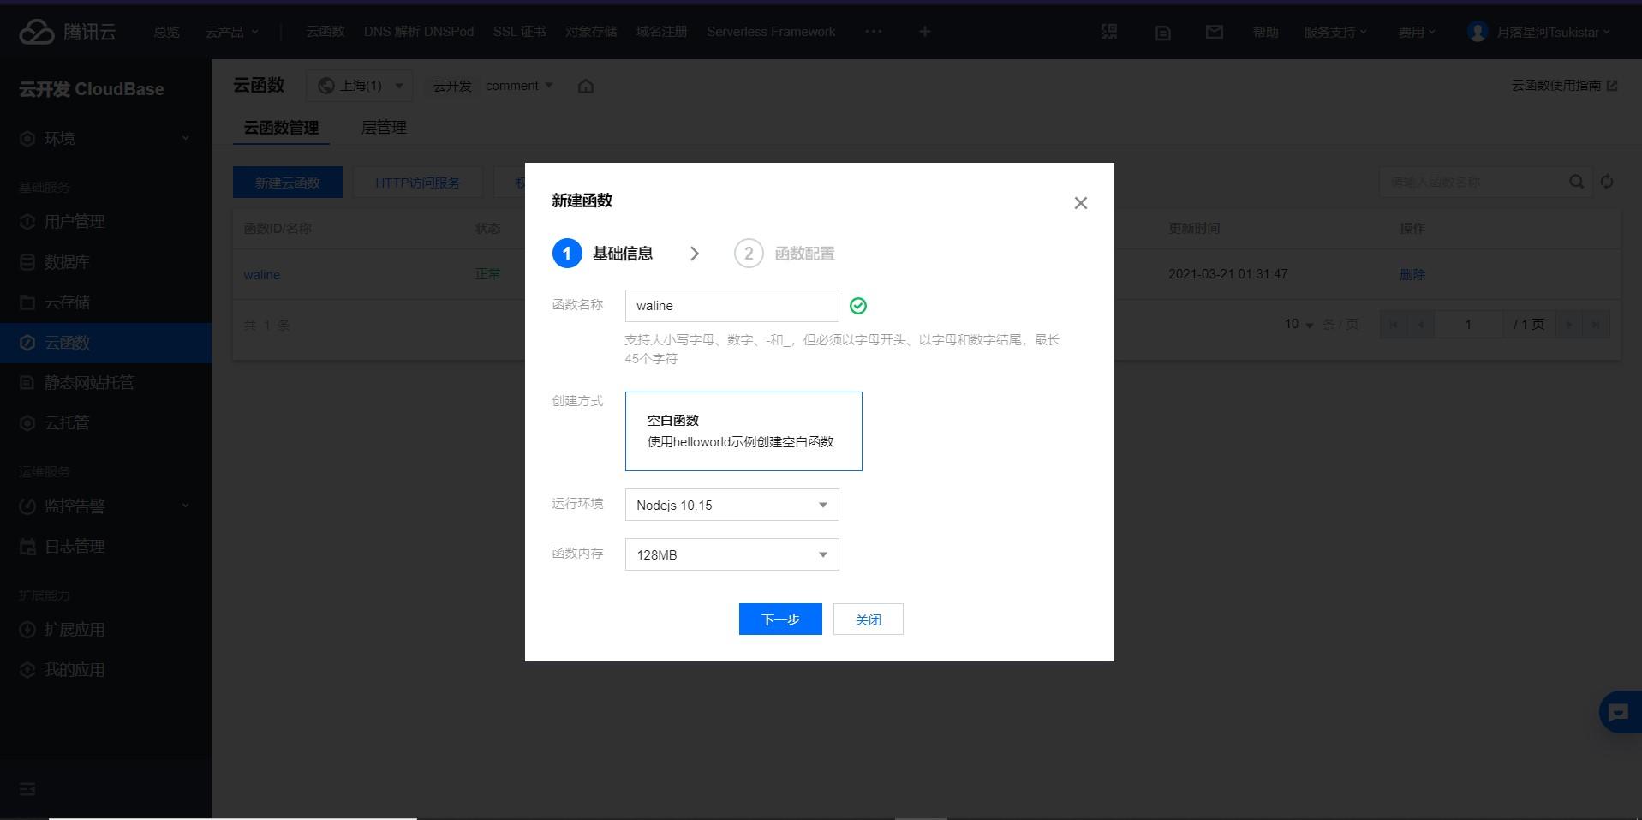Click the home icon beside comment environment

(x=586, y=86)
